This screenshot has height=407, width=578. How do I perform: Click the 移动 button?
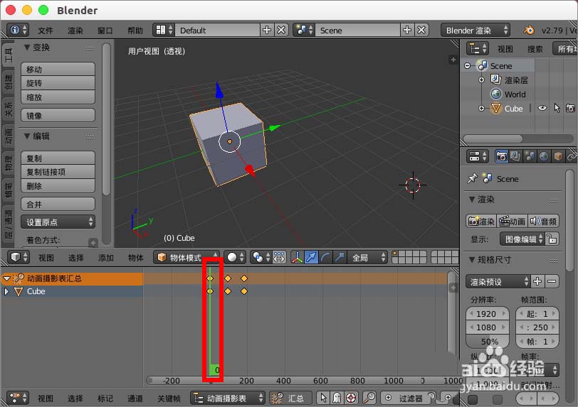pyautogui.click(x=58, y=69)
